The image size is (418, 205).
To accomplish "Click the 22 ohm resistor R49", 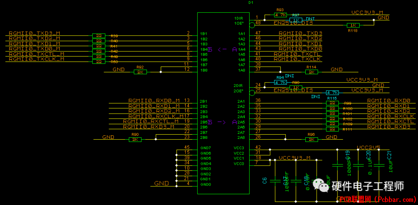I will (99, 56).
